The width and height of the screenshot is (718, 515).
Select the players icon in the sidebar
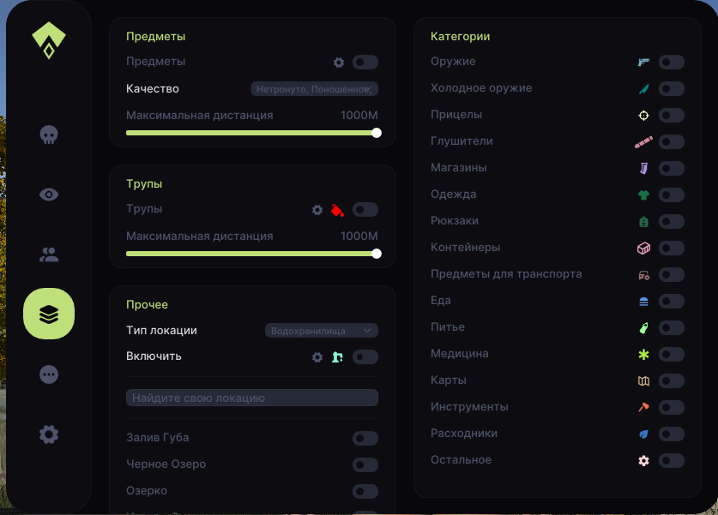[x=49, y=255]
